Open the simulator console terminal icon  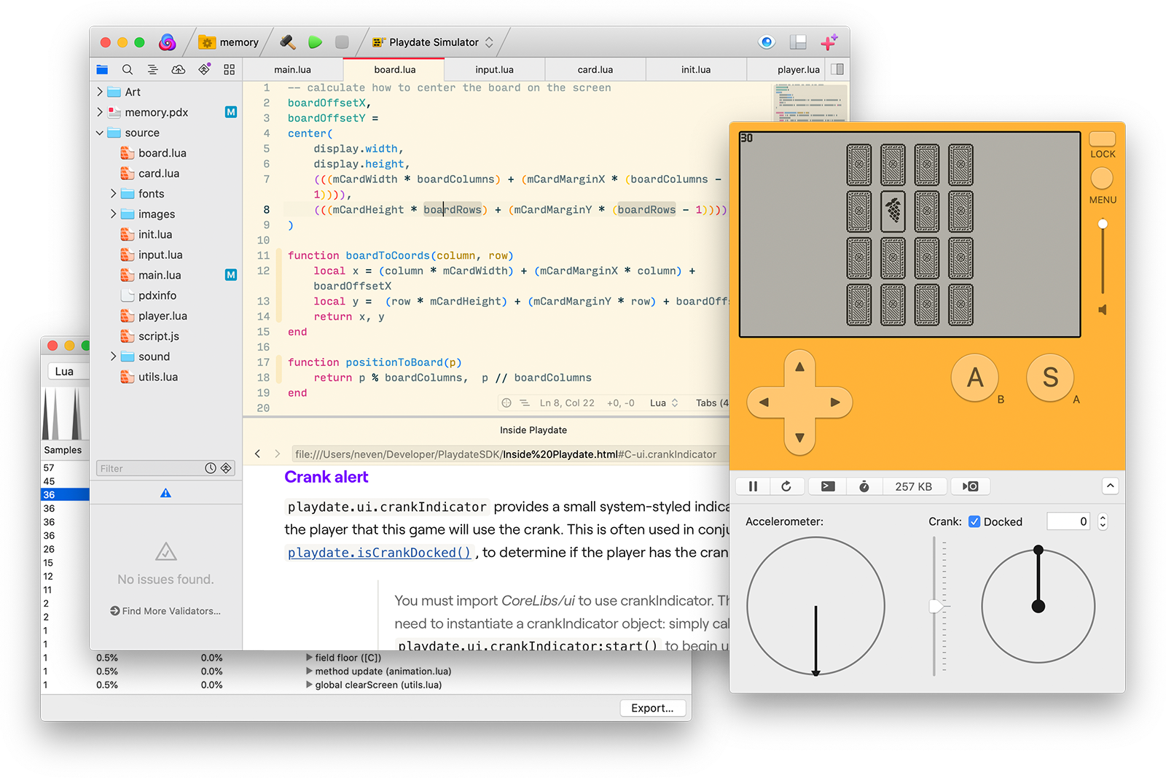[x=828, y=486]
